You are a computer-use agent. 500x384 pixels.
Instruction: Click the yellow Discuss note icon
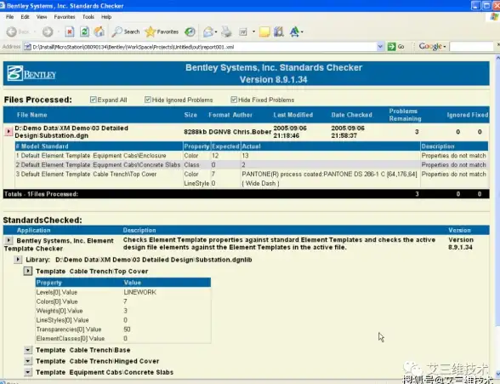point(264,32)
